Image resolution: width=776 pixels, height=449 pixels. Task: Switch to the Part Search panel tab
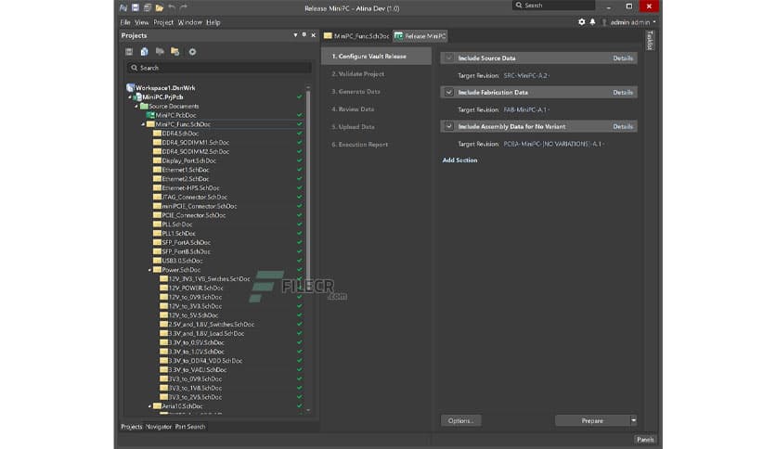(190, 426)
